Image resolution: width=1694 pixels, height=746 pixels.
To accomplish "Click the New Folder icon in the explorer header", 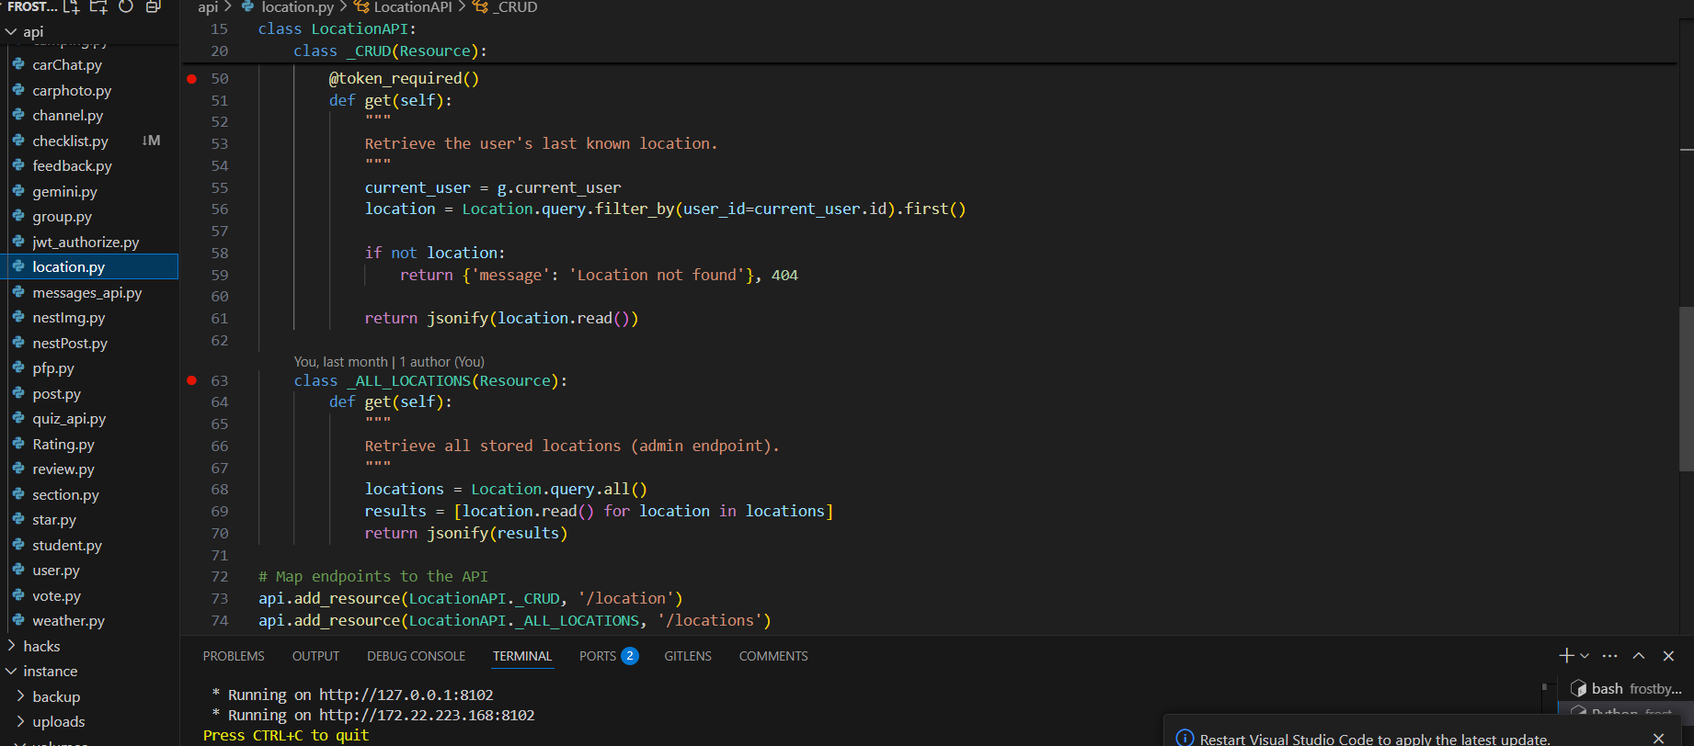I will point(98,6).
